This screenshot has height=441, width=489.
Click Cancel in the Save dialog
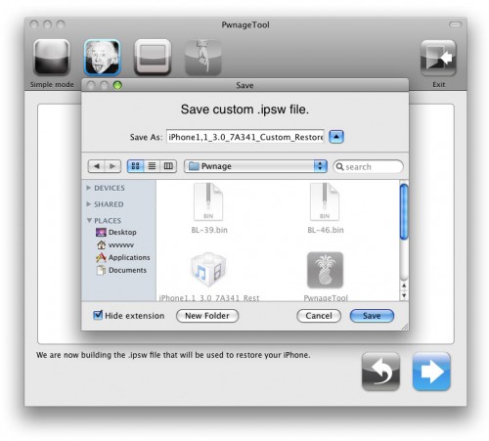(319, 316)
